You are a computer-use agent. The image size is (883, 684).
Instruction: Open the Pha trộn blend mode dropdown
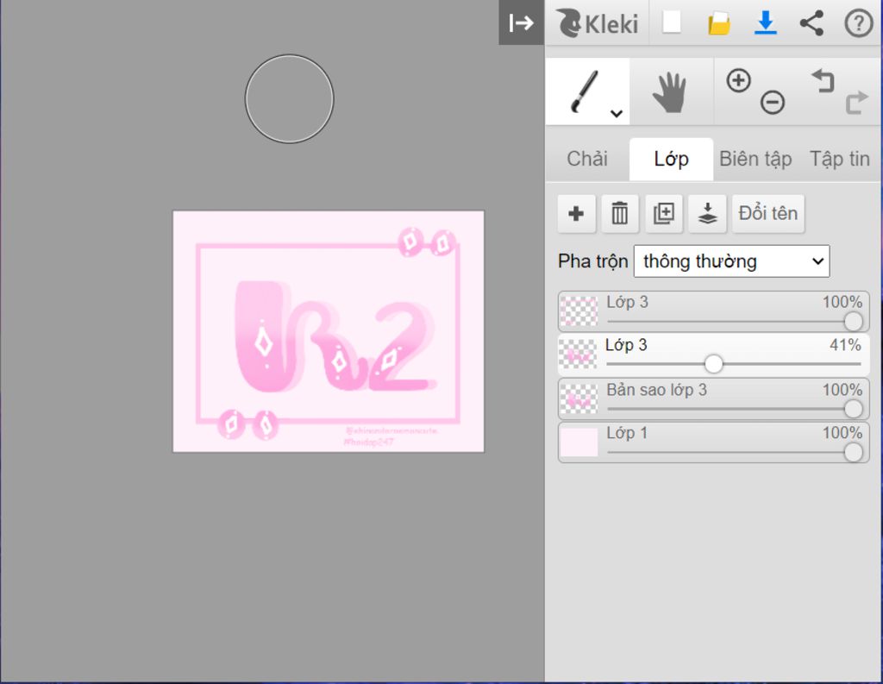click(731, 261)
